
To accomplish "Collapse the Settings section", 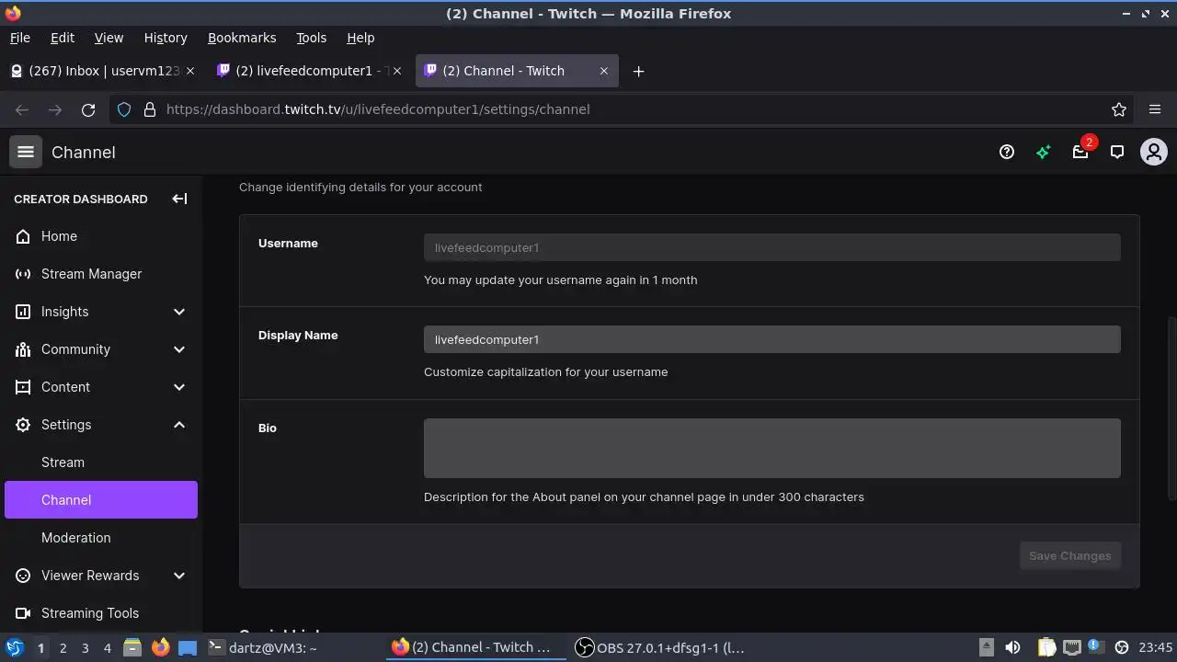I will point(101,425).
